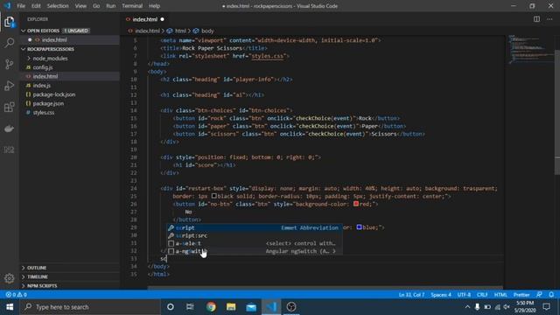The width and height of the screenshot is (560, 315).
Task: Open Cortana circle on taskbar
Action: pyautogui.click(x=171, y=307)
